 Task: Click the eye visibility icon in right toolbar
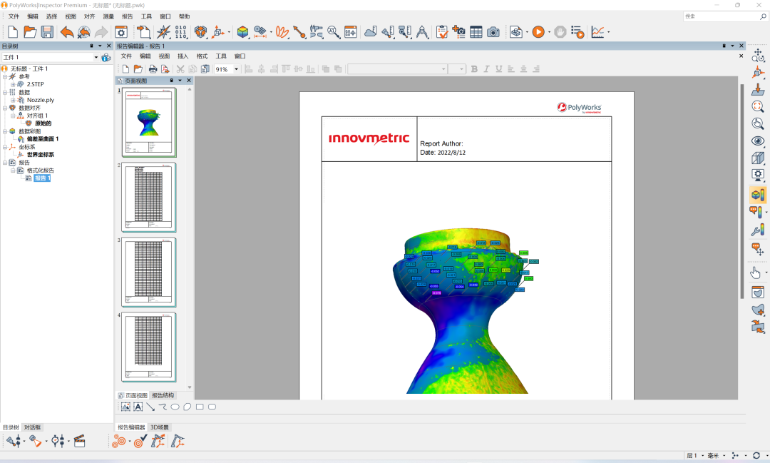(757, 141)
